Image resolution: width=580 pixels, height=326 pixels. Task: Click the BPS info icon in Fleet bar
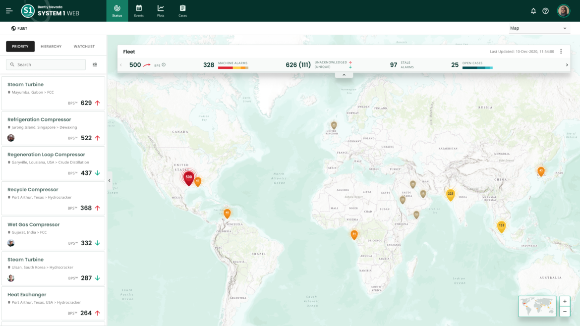click(164, 65)
